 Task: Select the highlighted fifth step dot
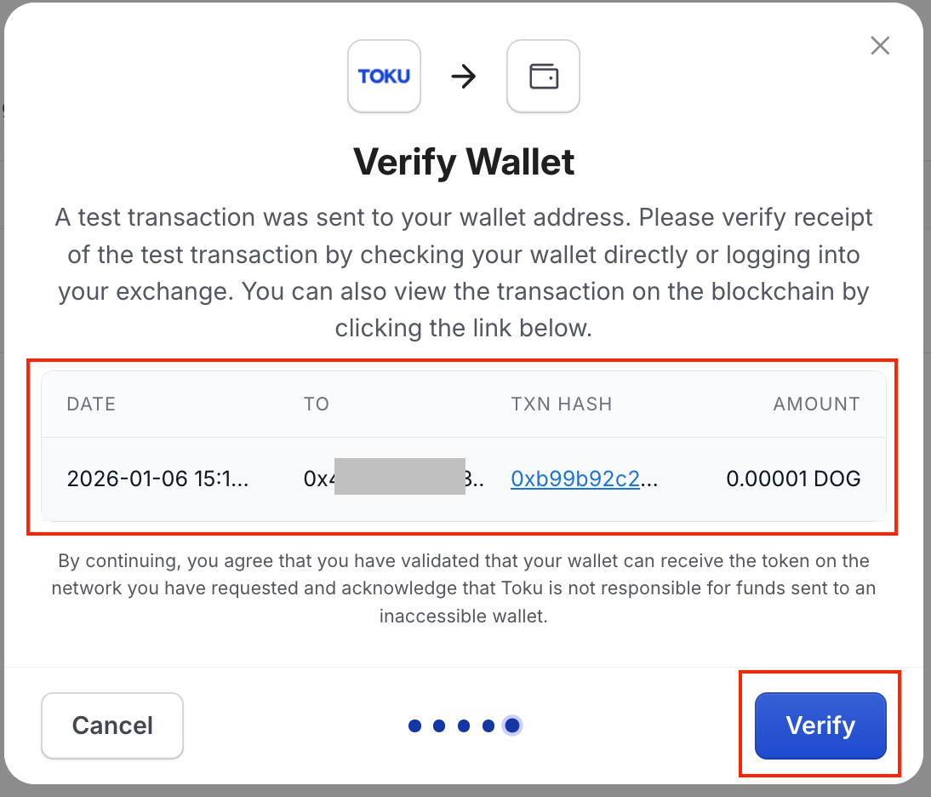[512, 725]
